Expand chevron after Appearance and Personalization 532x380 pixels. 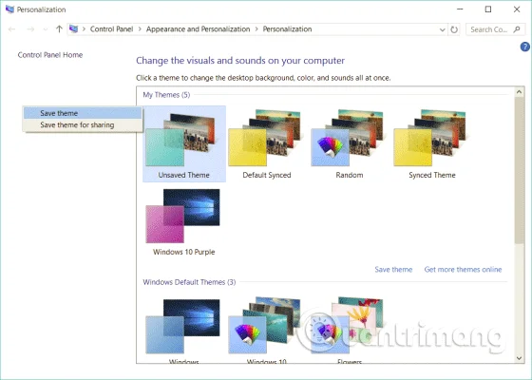pyautogui.click(x=256, y=29)
